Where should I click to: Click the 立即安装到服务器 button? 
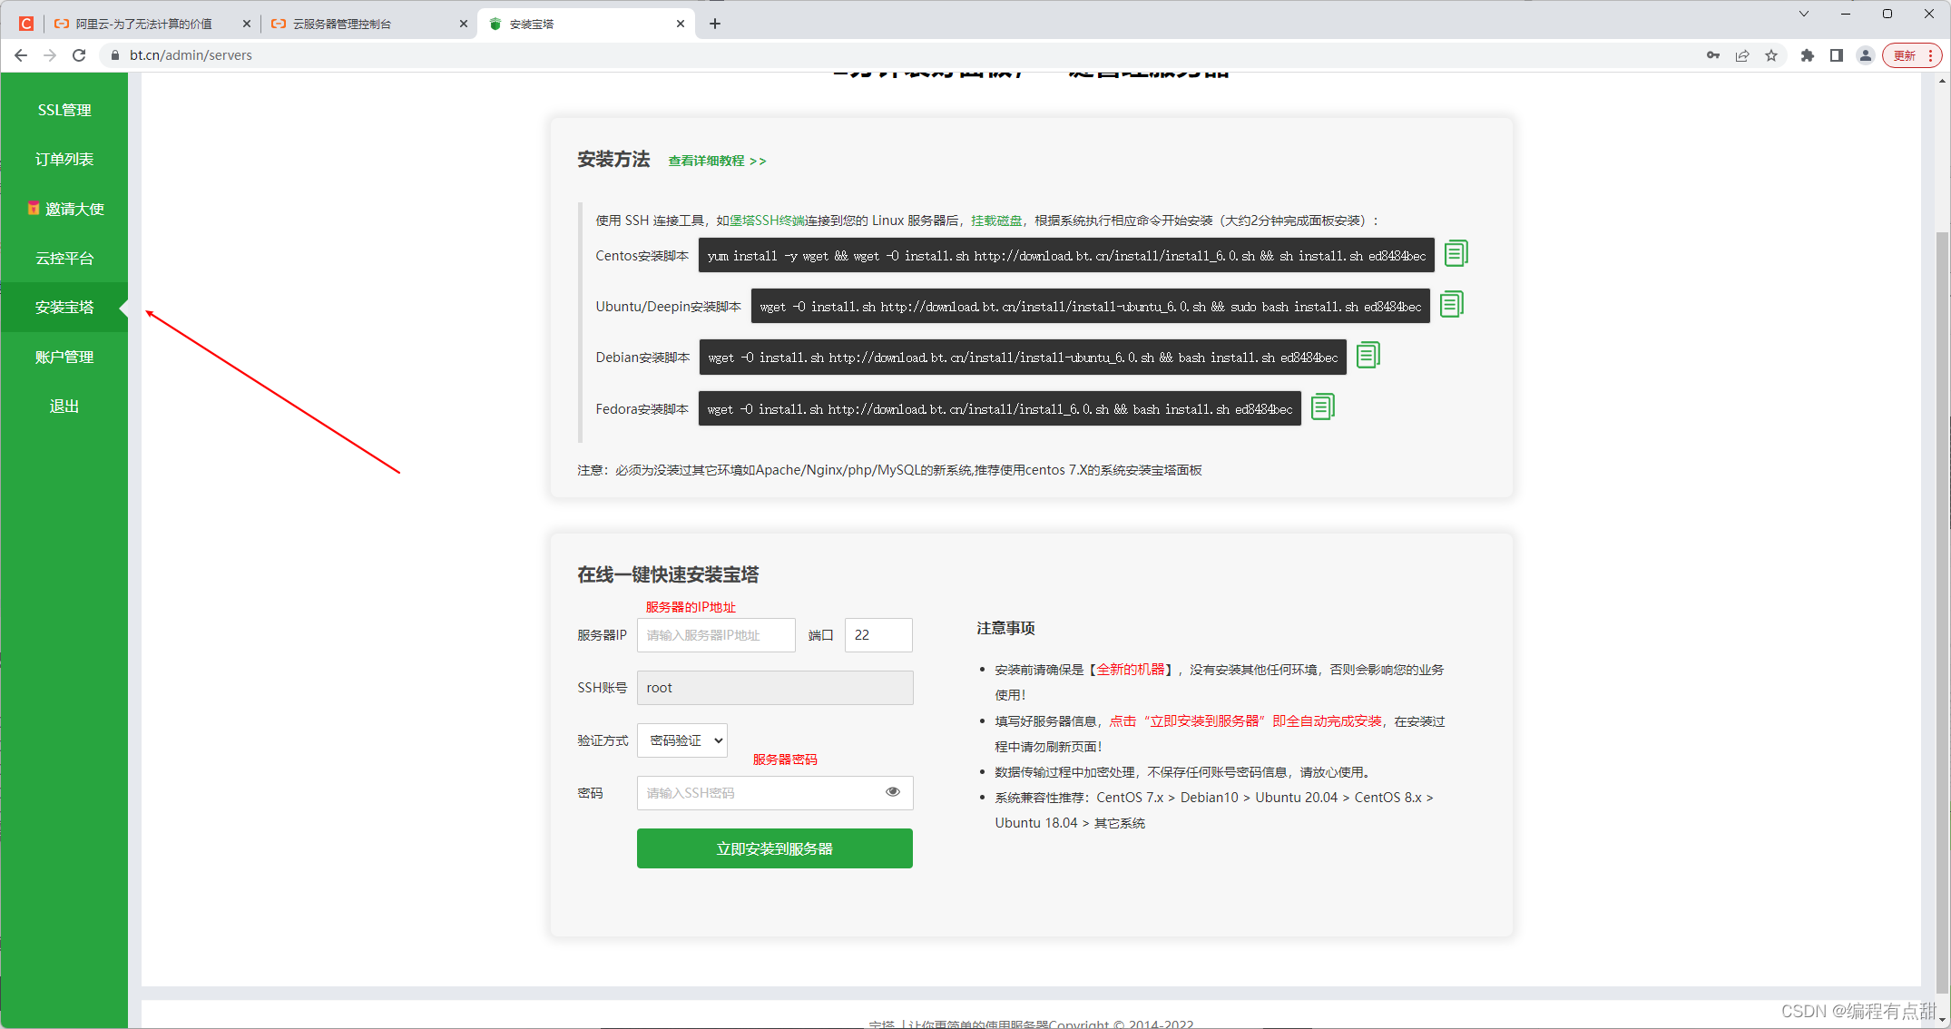tap(775, 848)
